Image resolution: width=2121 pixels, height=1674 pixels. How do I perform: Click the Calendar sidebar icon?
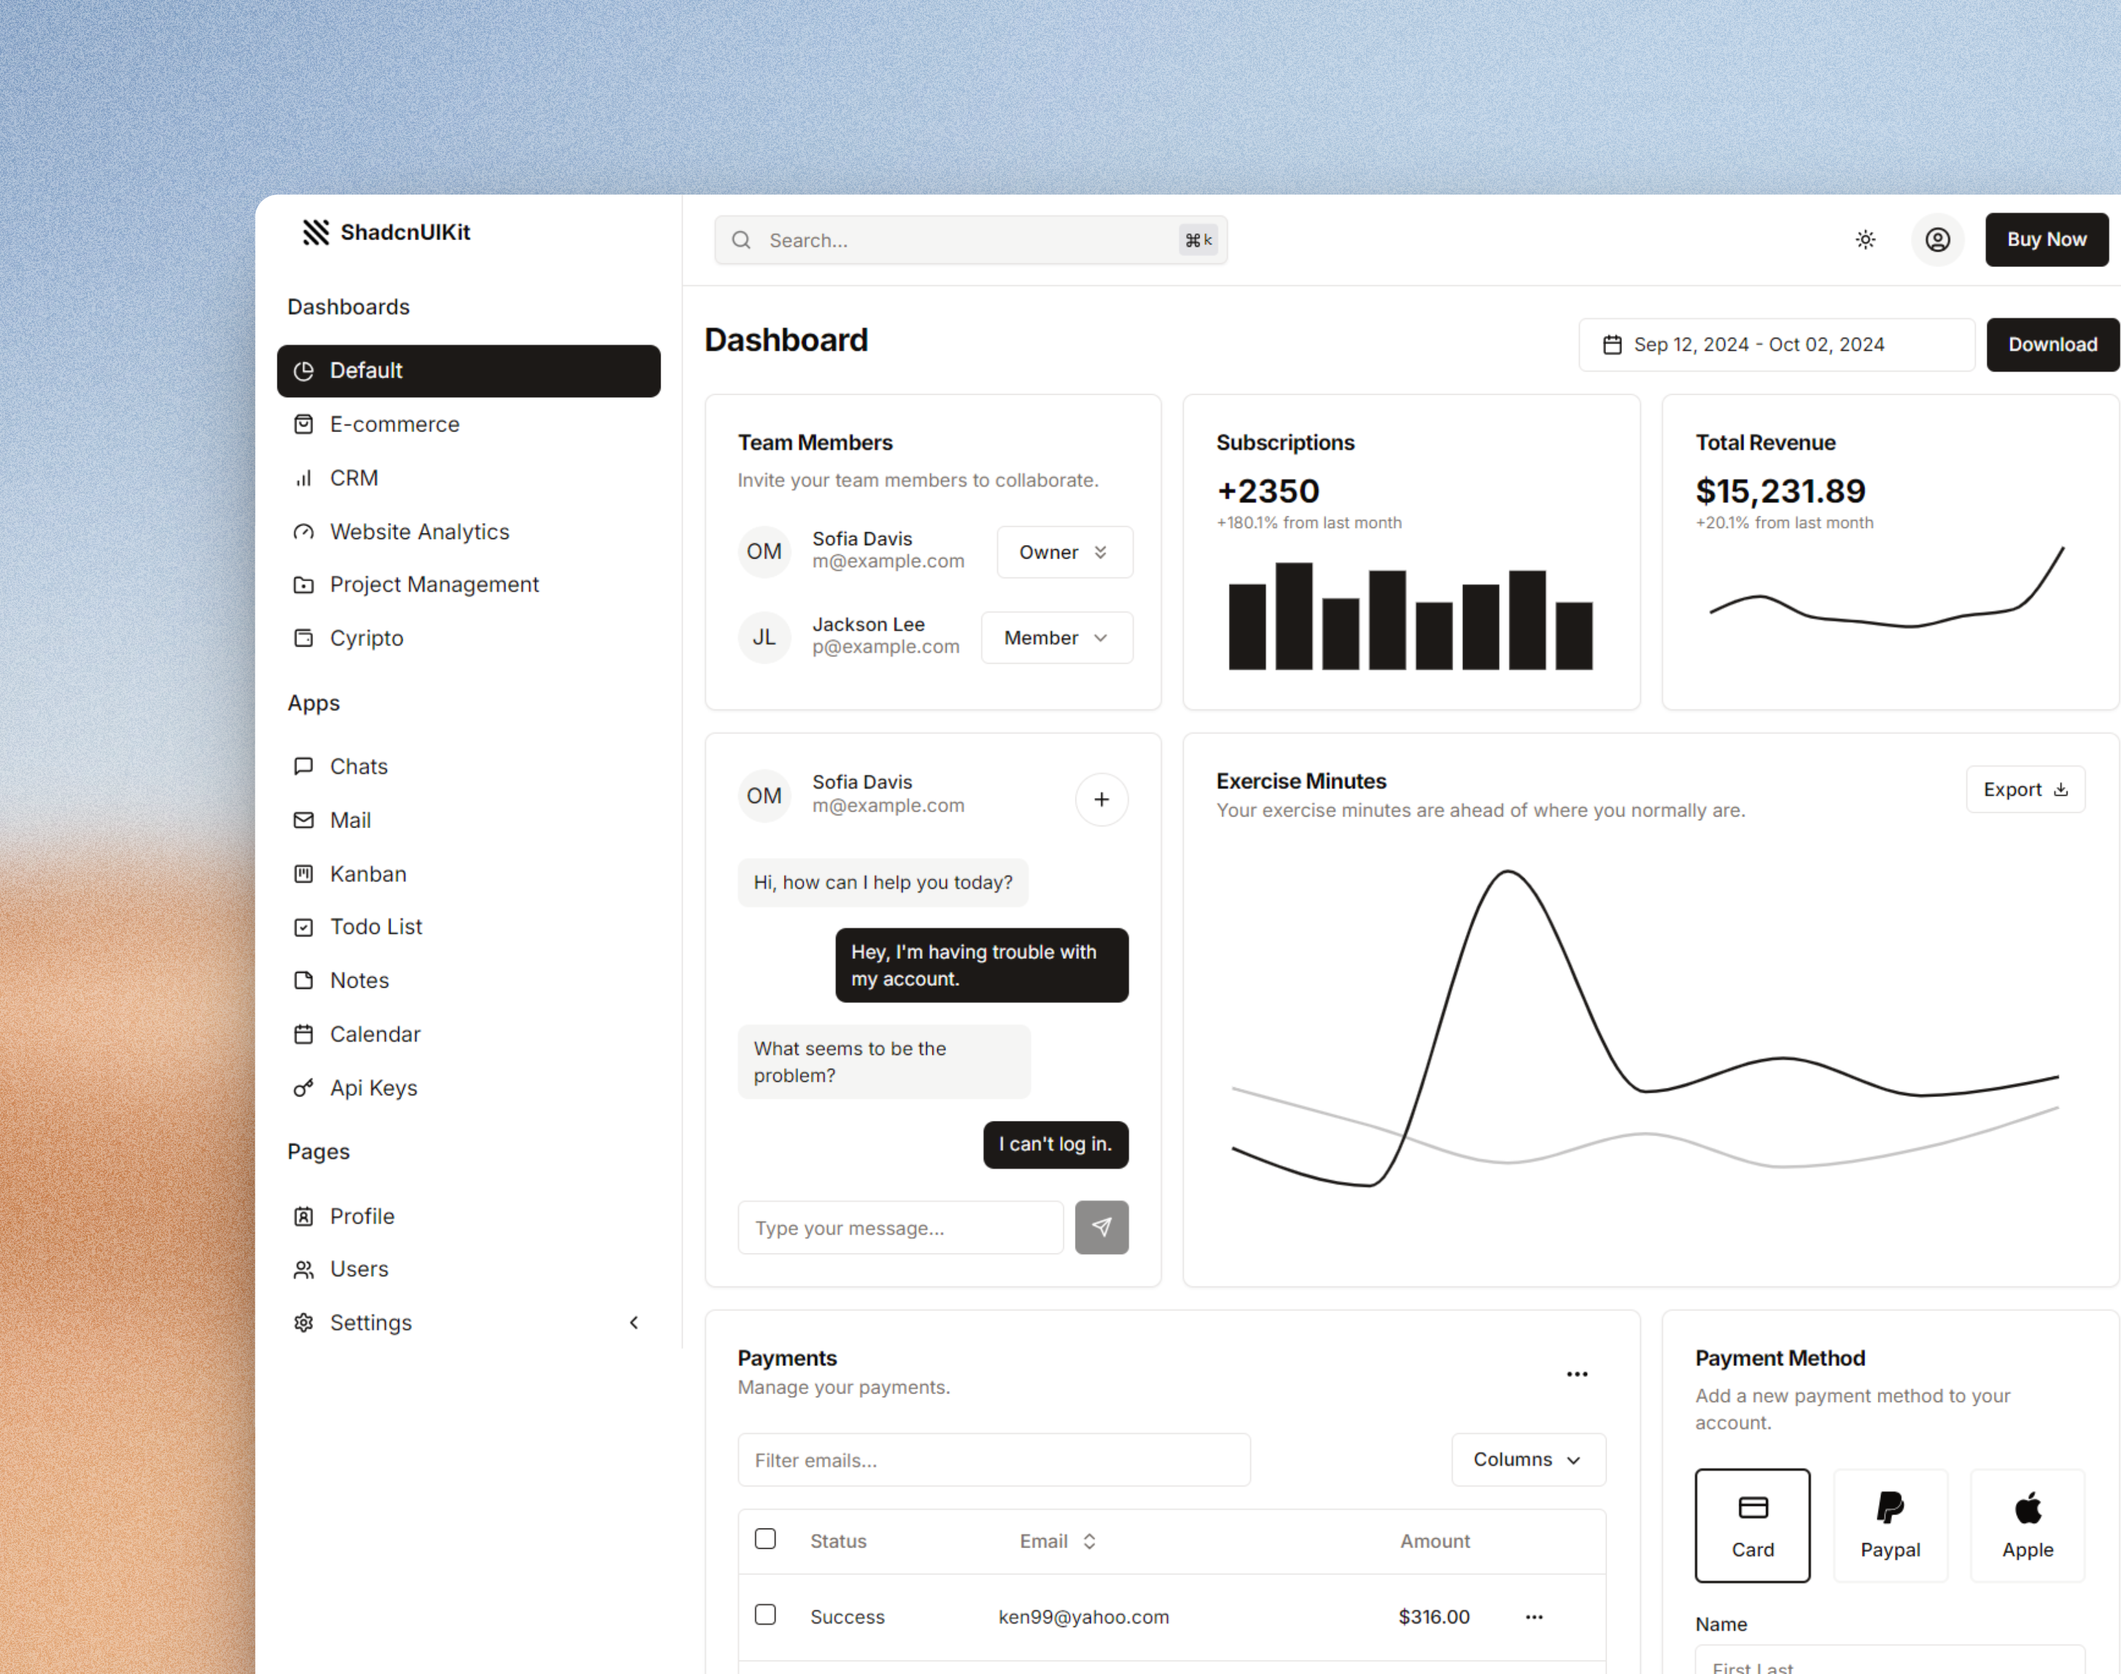(304, 1035)
